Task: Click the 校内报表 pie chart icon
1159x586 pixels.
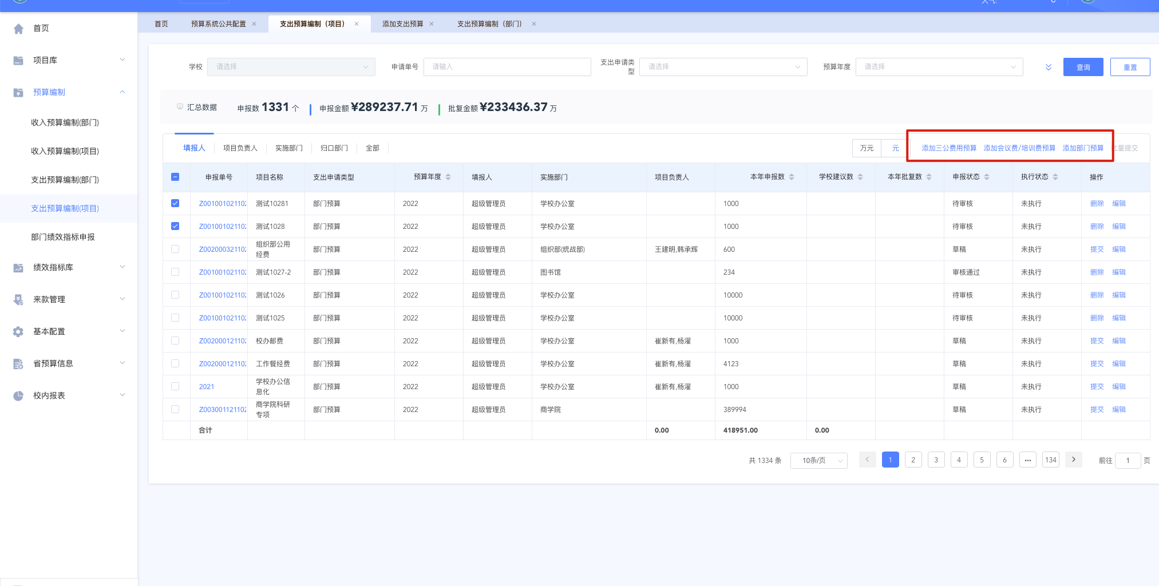Action: [x=18, y=396]
